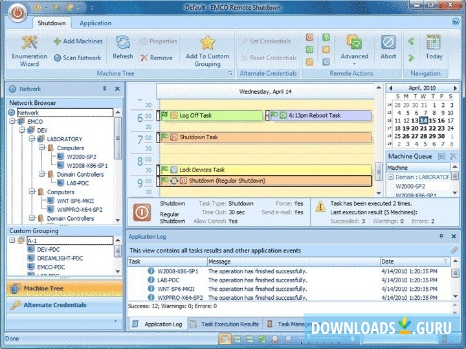Clear the application log eraser icon
466x349 pixels.
coord(454,251)
